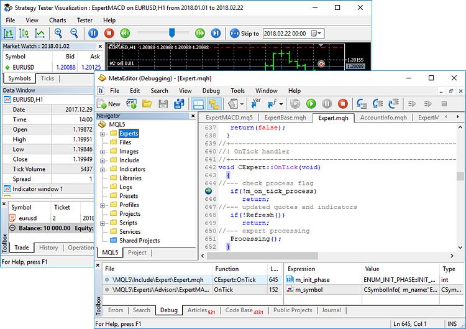The image size is (466, 329).
Task: Select bar chart mode in Strategy Tester
Action: pyautogui.click(x=9, y=34)
